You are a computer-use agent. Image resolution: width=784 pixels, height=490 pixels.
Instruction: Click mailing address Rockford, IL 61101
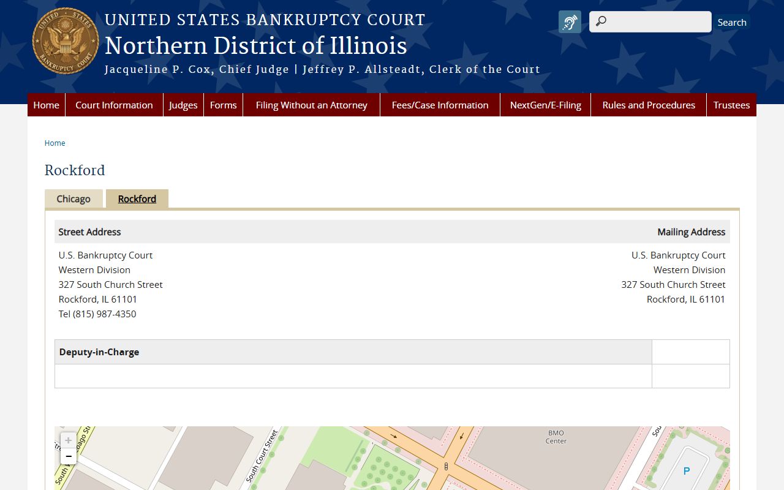coord(686,300)
